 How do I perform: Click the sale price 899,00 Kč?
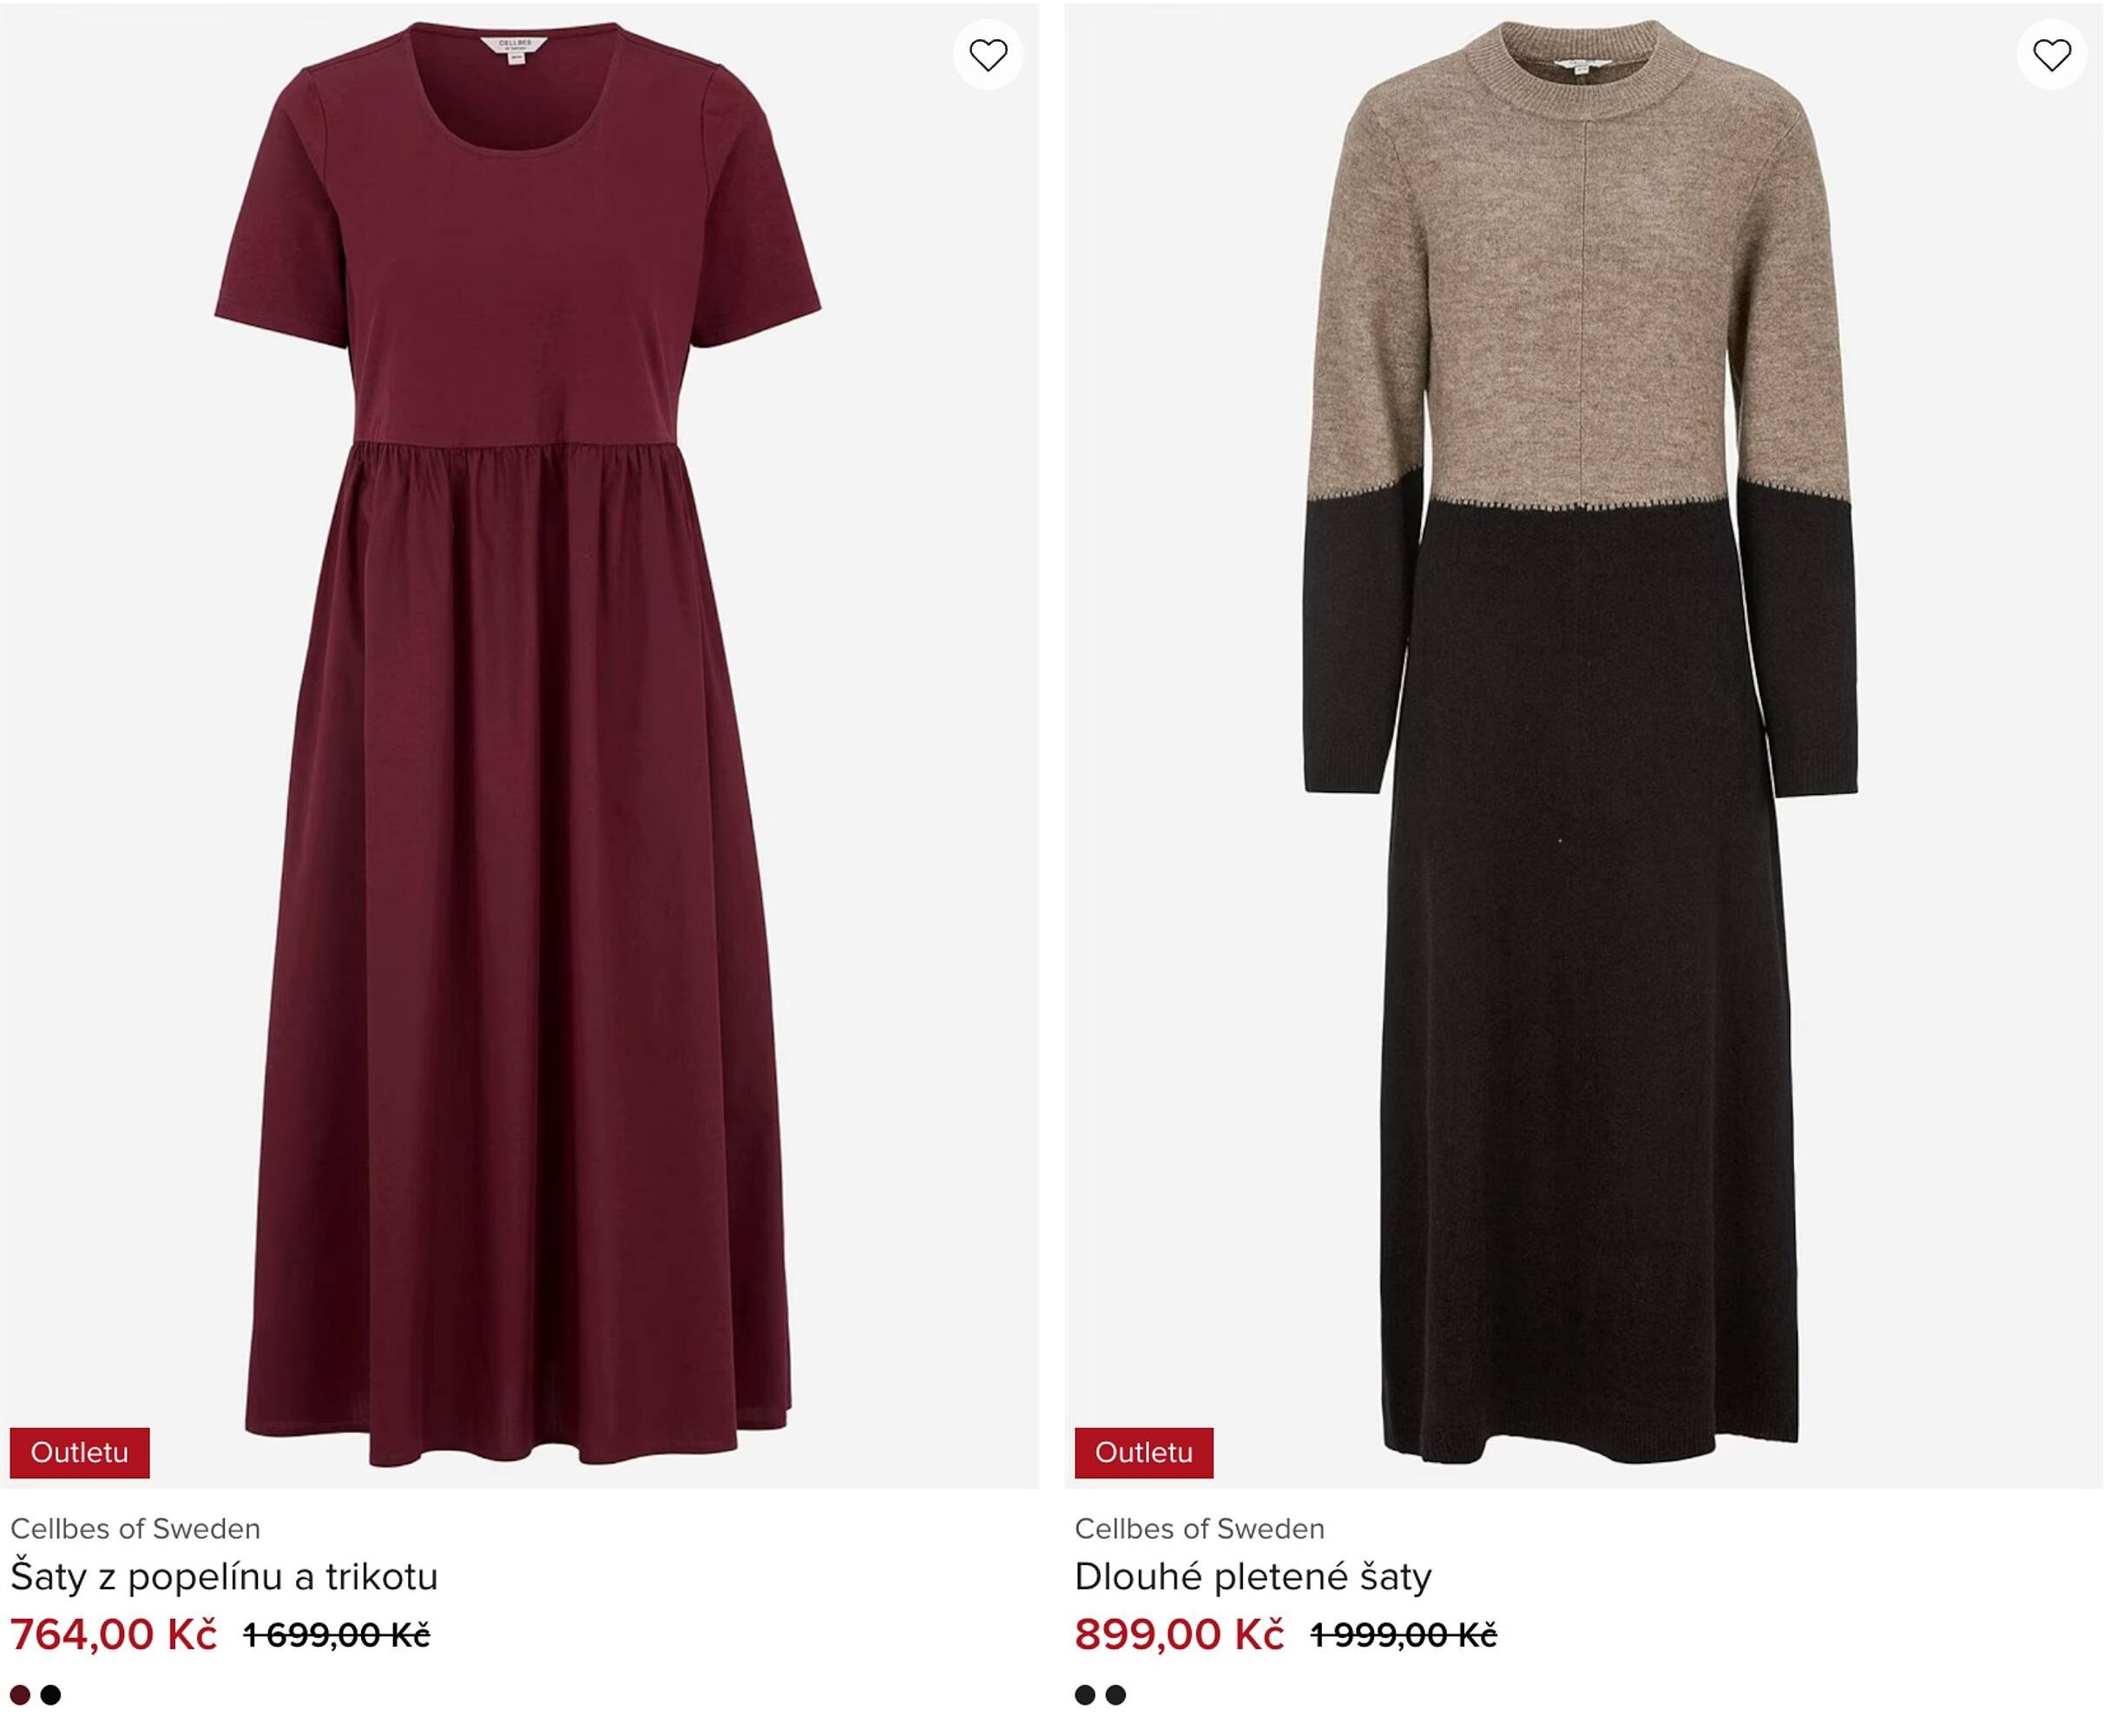pyautogui.click(x=1178, y=1635)
